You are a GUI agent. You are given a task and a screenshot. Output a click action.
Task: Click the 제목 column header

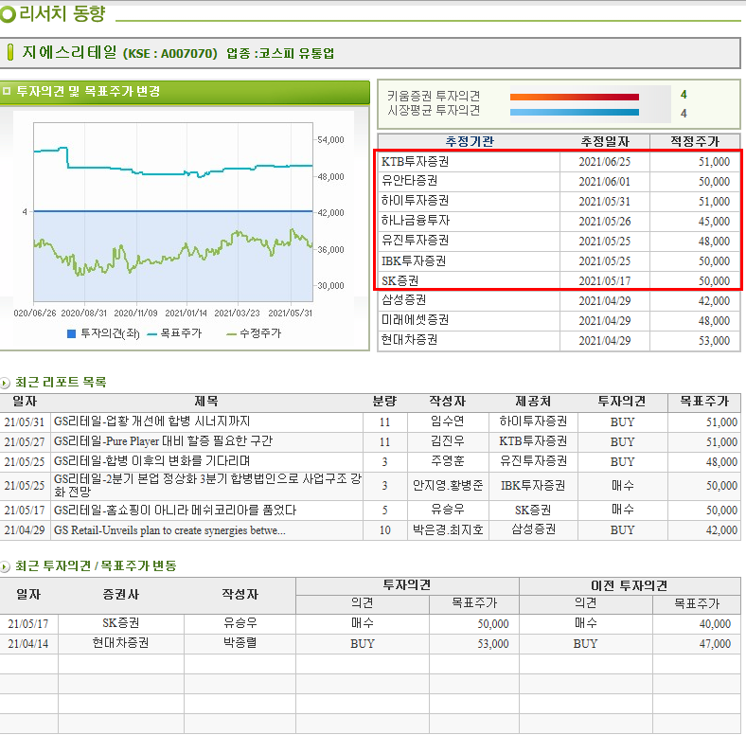click(206, 402)
